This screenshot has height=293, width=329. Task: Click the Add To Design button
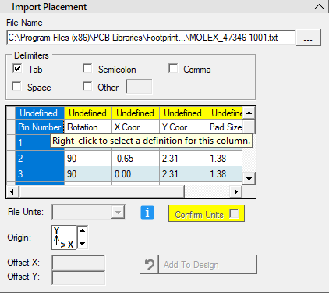pyautogui.click(x=207, y=265)
